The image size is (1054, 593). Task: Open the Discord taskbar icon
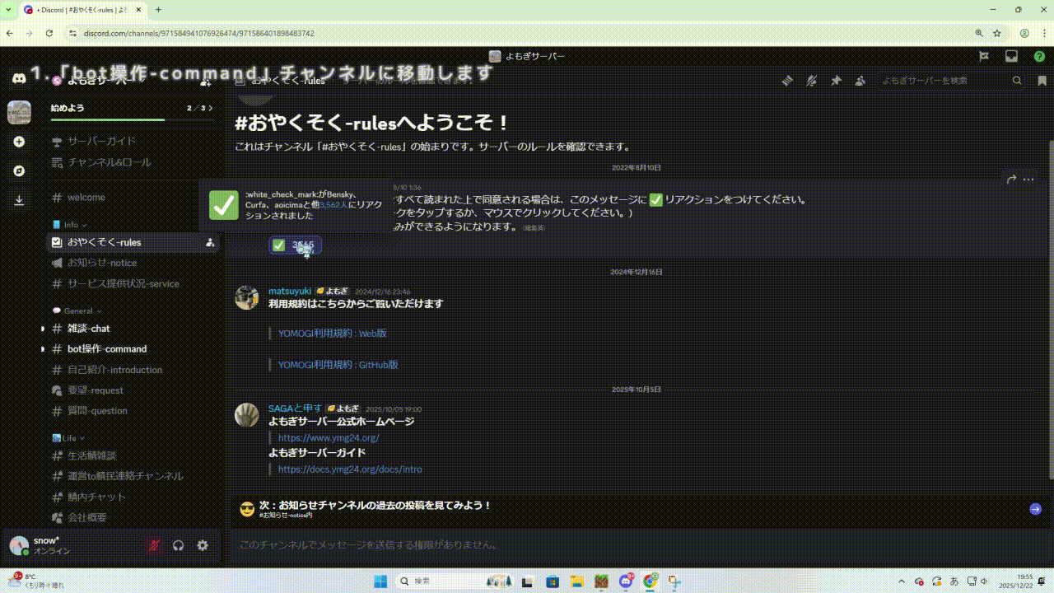[x=627, y=581]
